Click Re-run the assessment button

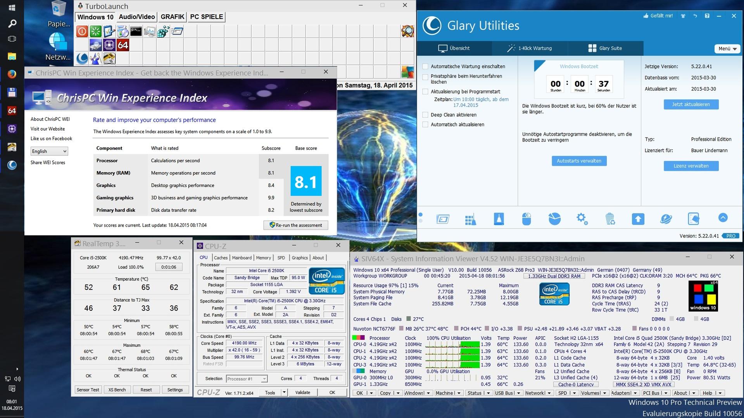click(296, 225)
